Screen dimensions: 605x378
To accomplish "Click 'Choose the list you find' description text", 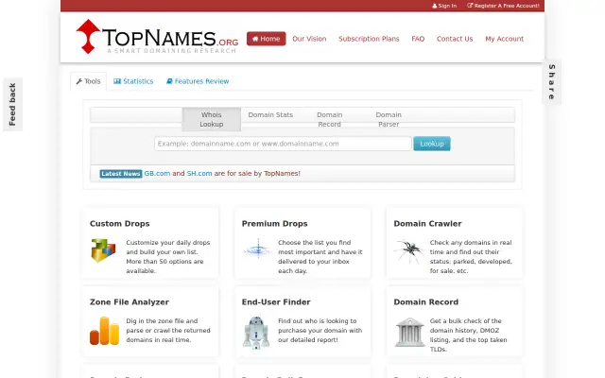I will (x=320, y=256).
